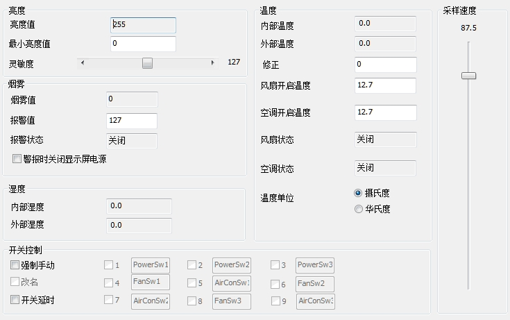The width and height of the screenshot is (510, 320).
Task: Click the 采样速度 vertical slider thumb
Action: click(x=469, y=75)
